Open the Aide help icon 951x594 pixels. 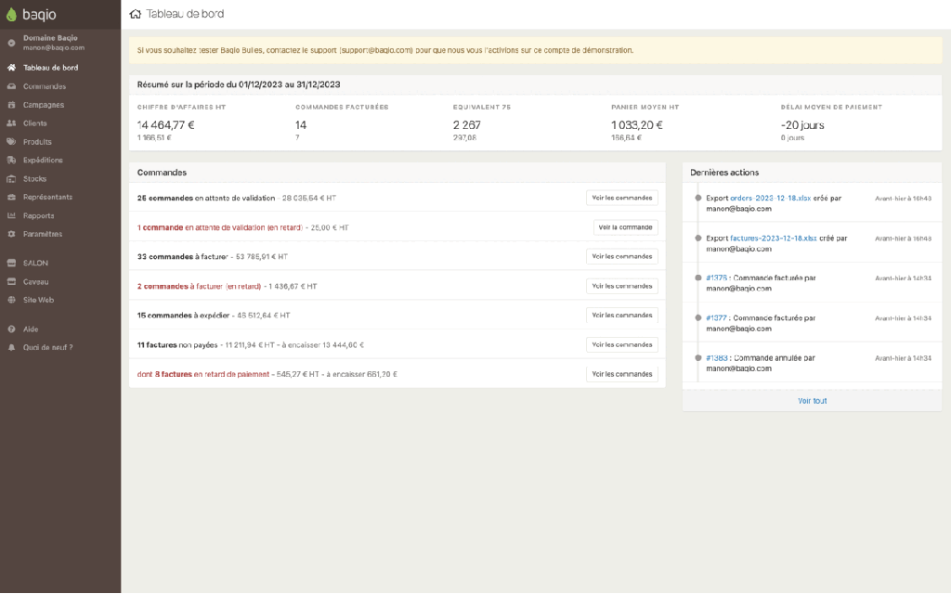[11, 329]
